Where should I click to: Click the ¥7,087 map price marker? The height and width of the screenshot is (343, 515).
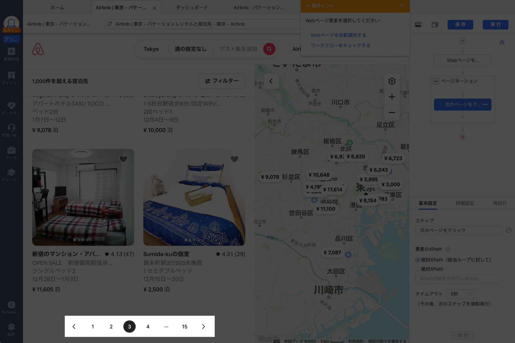tap(332, 252)
